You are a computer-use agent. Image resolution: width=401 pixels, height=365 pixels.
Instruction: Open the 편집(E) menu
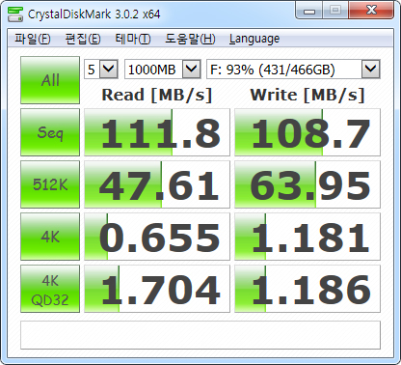(x=83, y=39)
